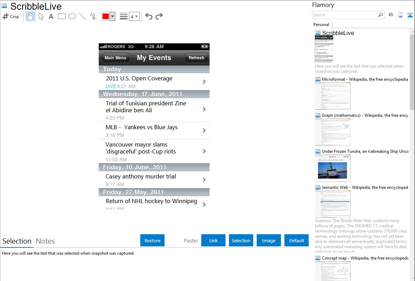Viewport: 415px width, 281px height.
Task: Open the Under Frozen Tundra snapshot thumbnail
Action: coord(333,168)
